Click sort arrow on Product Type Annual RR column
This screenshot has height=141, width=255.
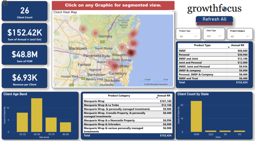tap(228, 47)
